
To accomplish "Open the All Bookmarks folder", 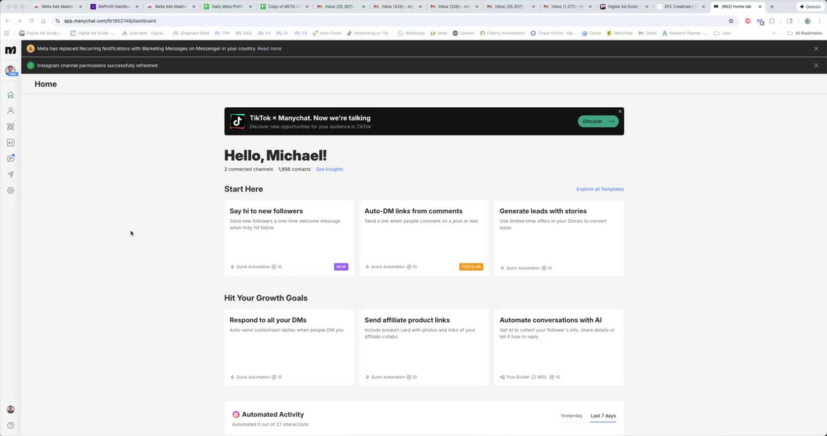I will (x=805, y=33).
